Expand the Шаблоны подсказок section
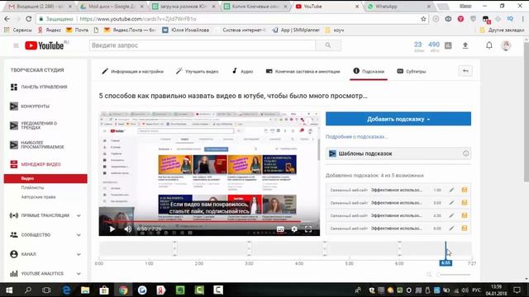Screen dimensions: 529x297 398,153
